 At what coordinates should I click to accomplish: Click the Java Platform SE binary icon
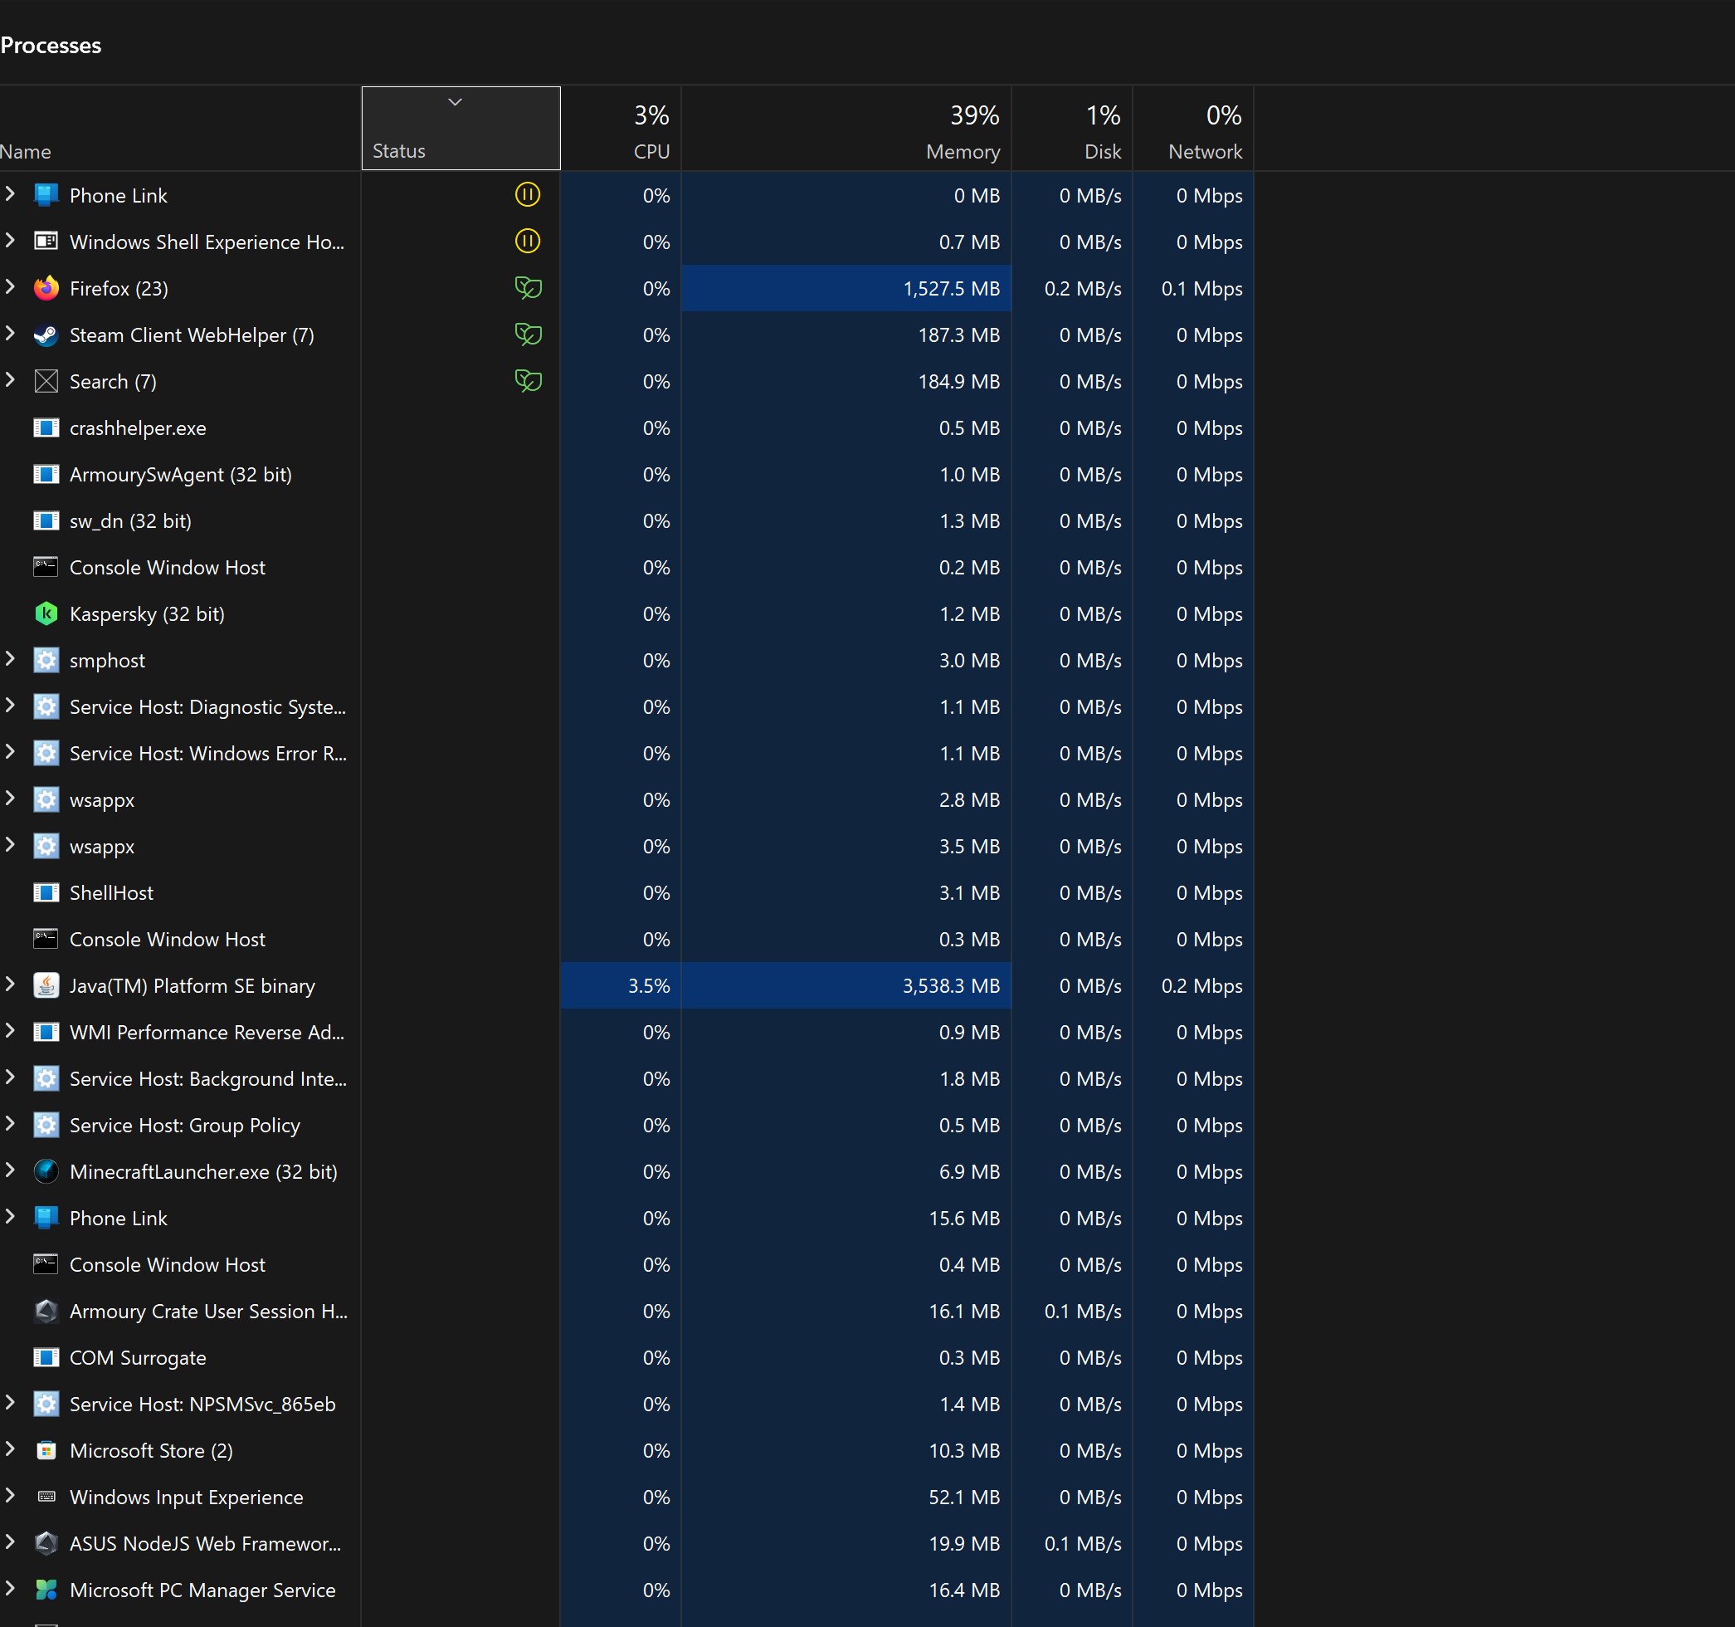(x=46, y=986)
